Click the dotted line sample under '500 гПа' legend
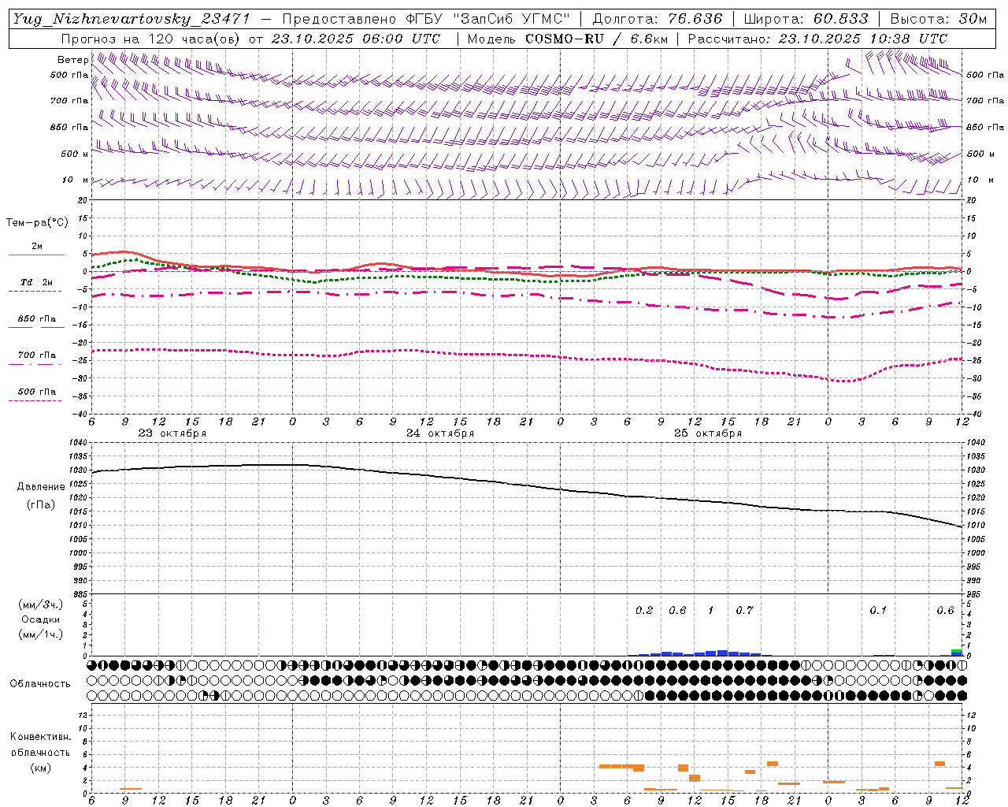 tap(35, 401)
